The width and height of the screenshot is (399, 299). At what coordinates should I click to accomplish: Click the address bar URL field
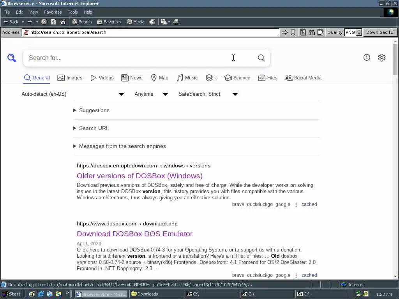point(151,32)
